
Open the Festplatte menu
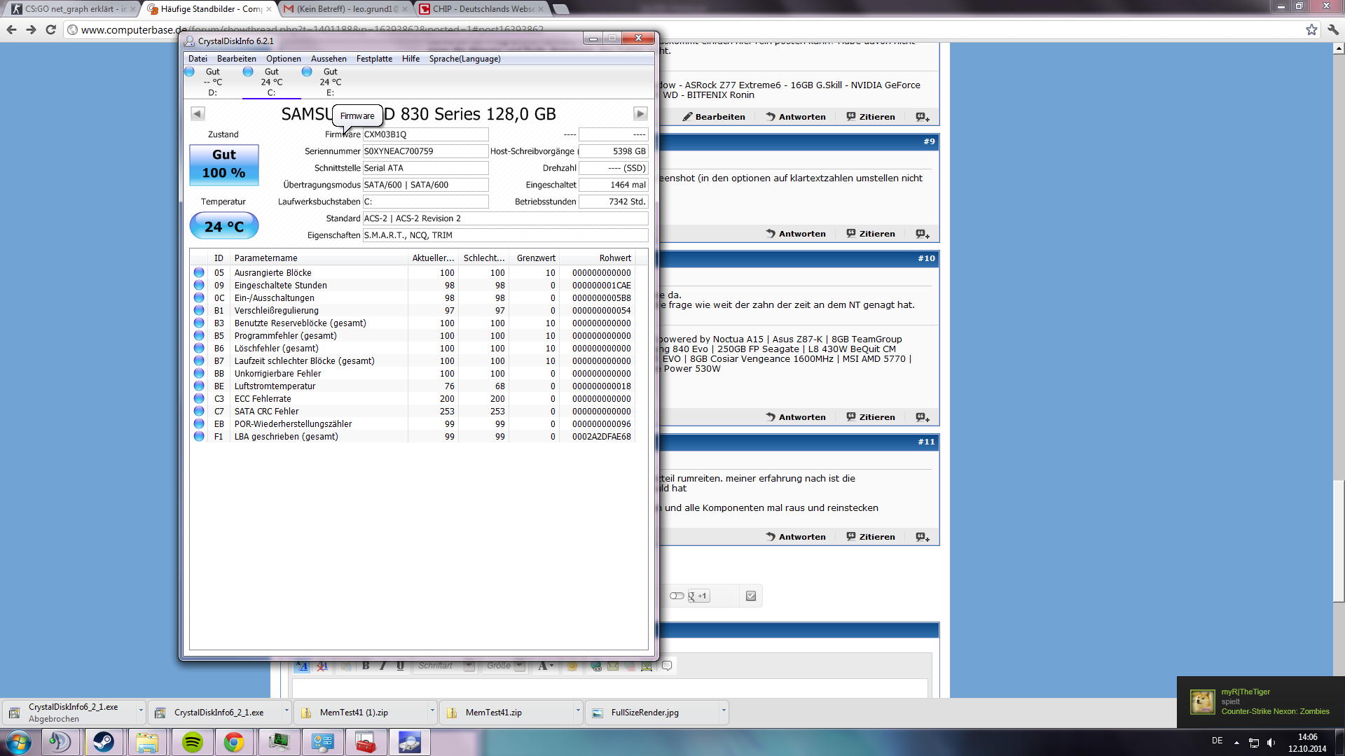374,59
